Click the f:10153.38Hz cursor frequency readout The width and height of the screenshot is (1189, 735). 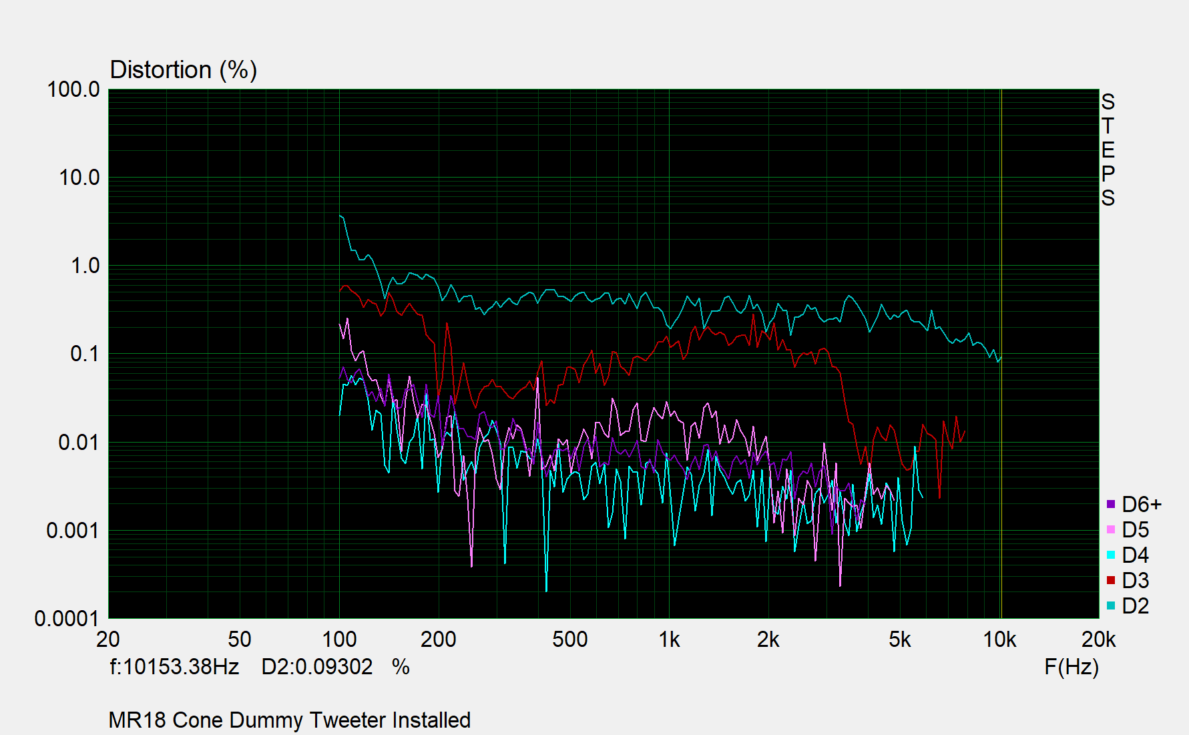coord(174,666)
